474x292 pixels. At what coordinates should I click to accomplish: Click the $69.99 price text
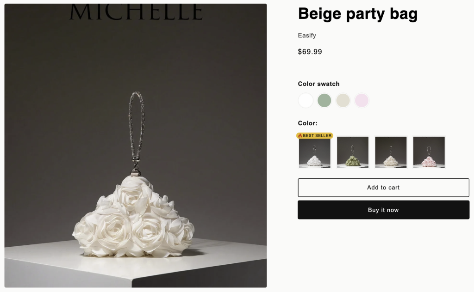tap(310, 52)
